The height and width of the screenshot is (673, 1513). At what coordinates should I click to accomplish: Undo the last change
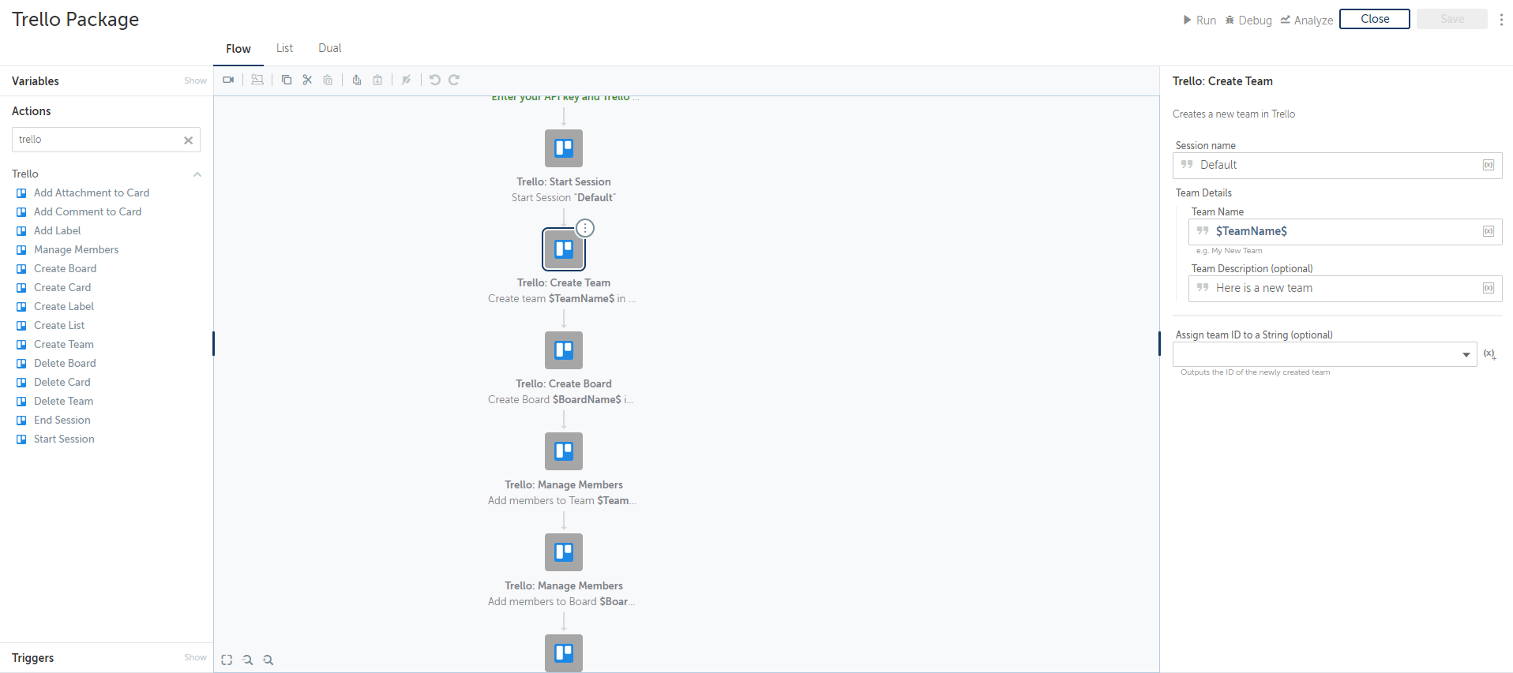434,80
